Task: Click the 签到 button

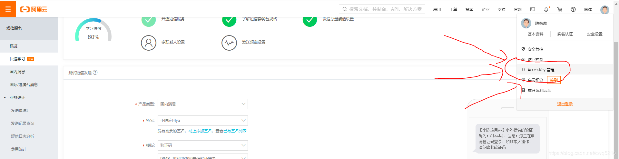Action: (554, 80)
